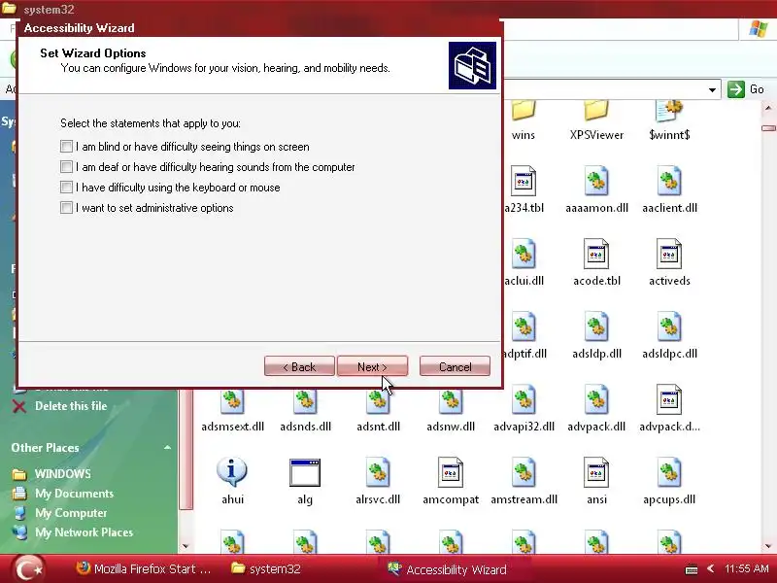Select adsldp.dll file icon

click(596, 326)
